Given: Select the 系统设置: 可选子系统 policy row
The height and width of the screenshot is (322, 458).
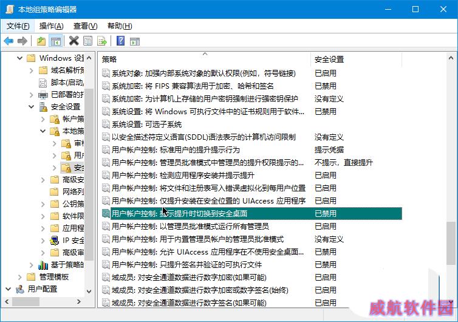Looking at the screenshot, I should point(146,124).
